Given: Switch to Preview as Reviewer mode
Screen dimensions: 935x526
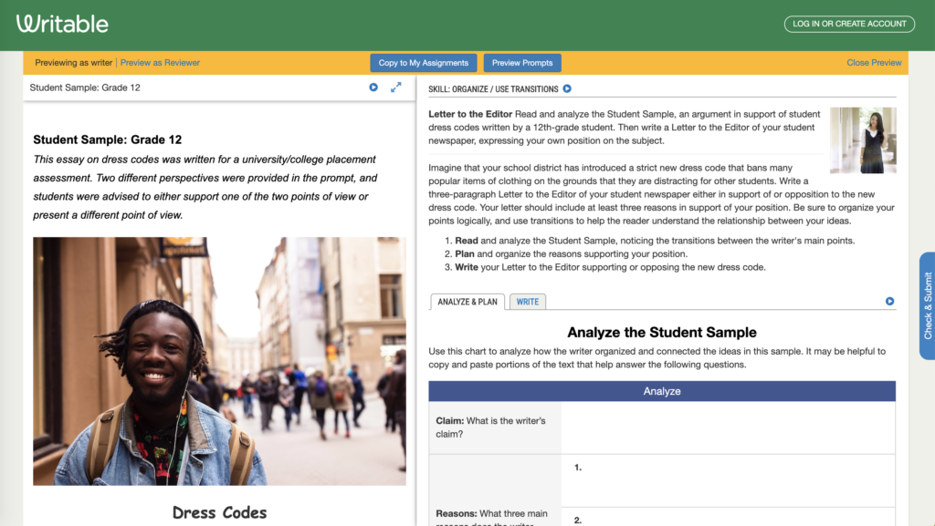Looking at the screenshot, I should (x=161, y=63).
